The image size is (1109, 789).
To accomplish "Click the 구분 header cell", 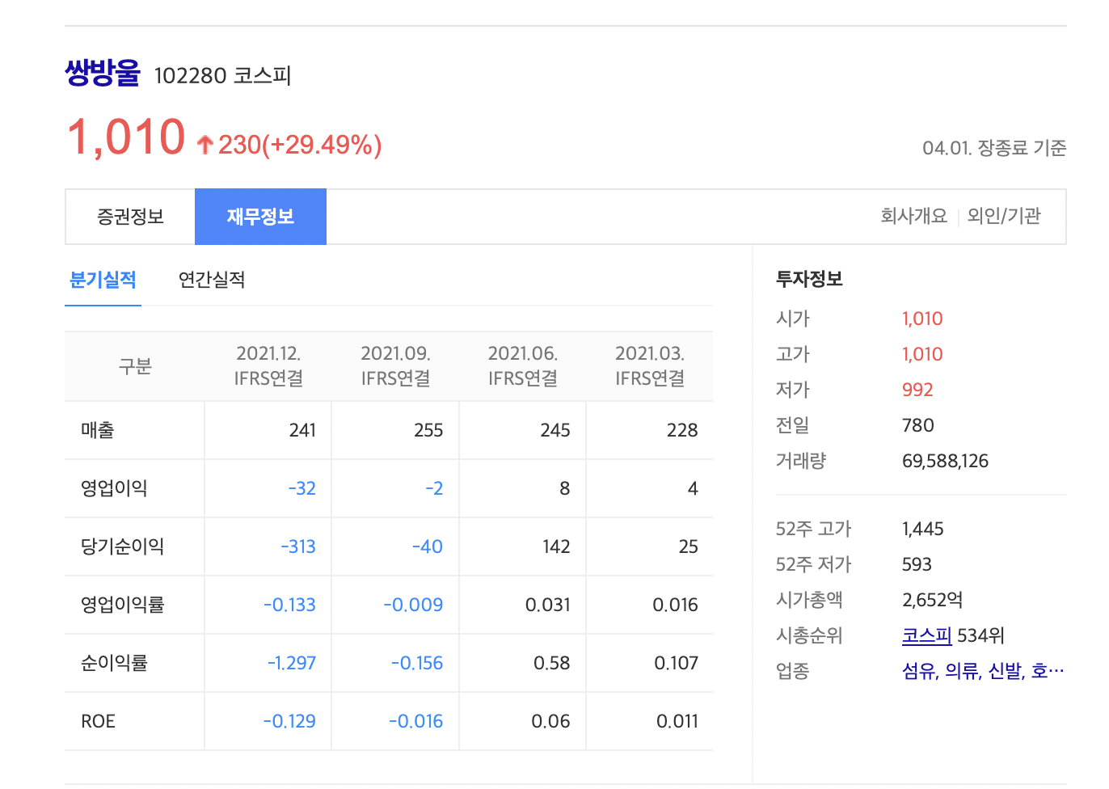I will click(x=135, y=366).
